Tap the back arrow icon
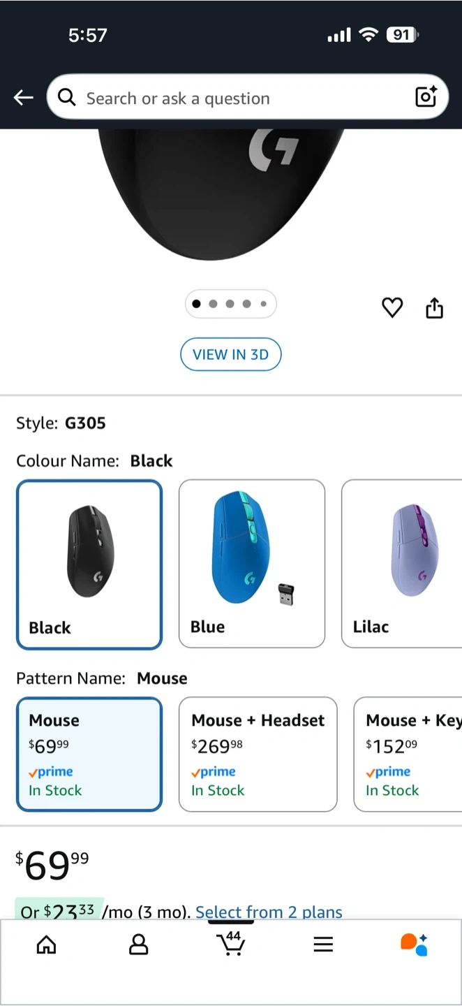462x1006 pixels. tap(24, 98)
